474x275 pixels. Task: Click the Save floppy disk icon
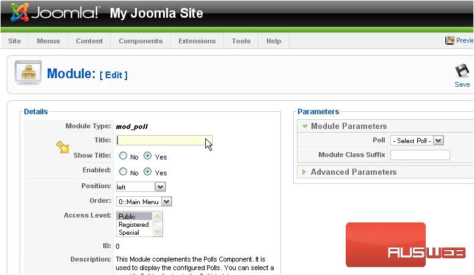click(462, 71)
